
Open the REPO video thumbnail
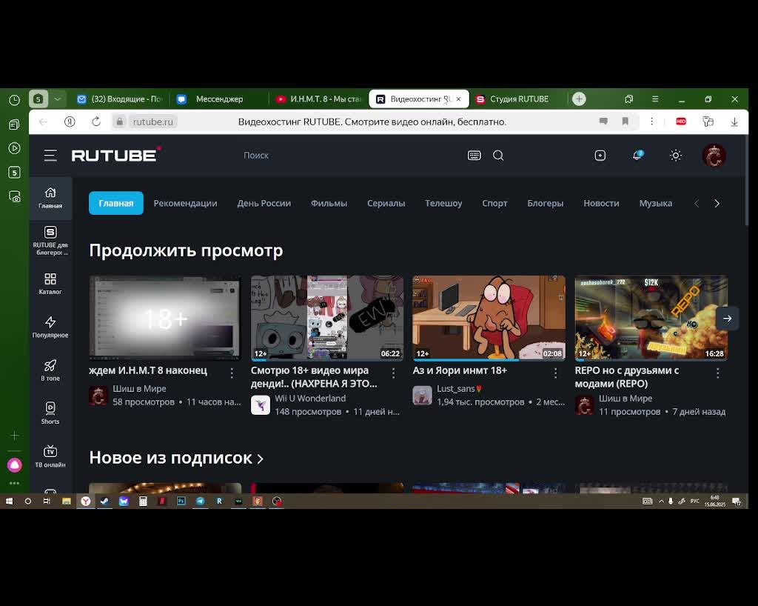pyautogui.click(x=651, y=318)
